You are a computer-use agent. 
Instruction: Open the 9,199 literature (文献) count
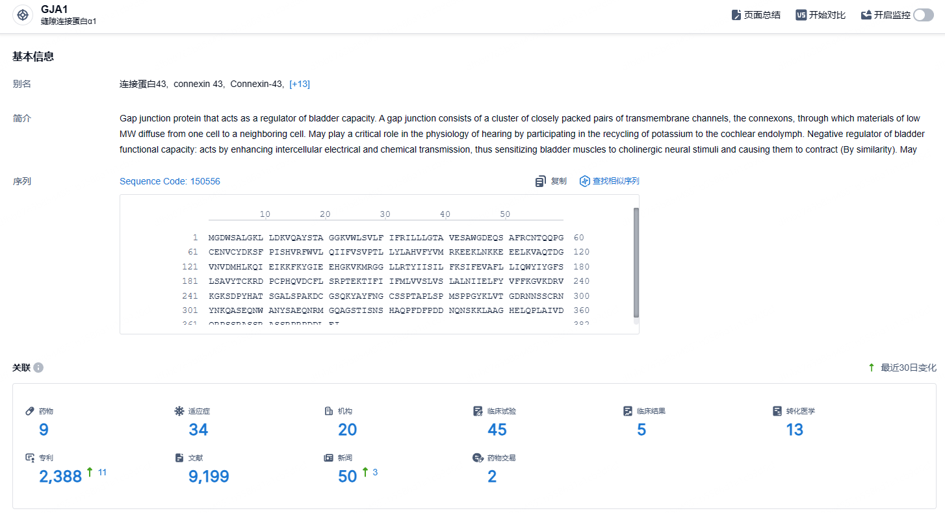209,476
